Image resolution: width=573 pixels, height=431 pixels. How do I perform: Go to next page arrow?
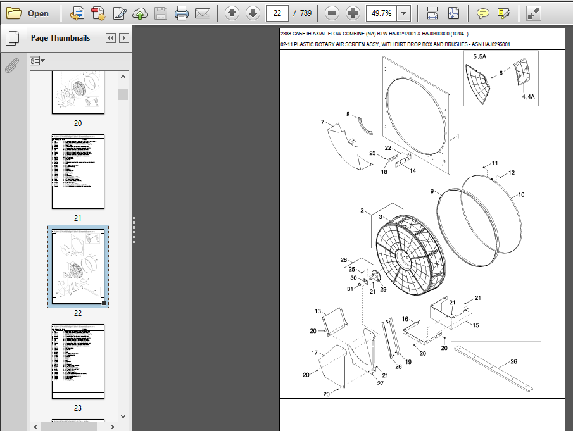[253, 13]
